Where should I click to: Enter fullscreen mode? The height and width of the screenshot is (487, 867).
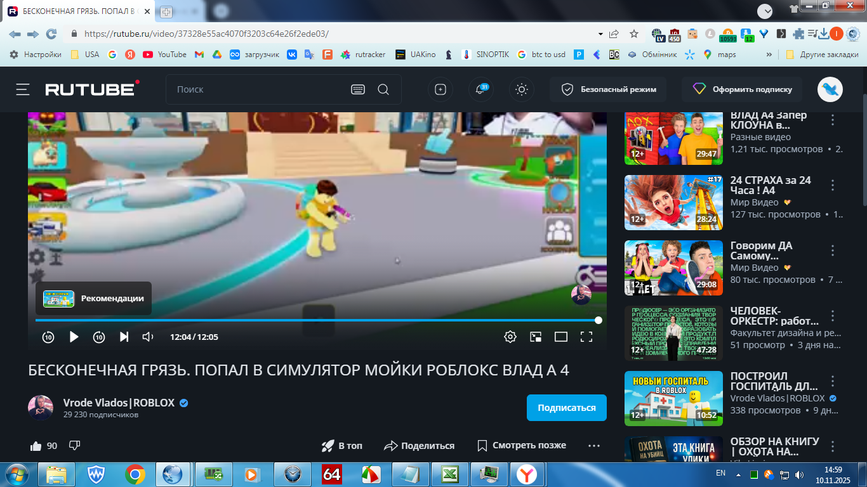(x=586, y=337)
